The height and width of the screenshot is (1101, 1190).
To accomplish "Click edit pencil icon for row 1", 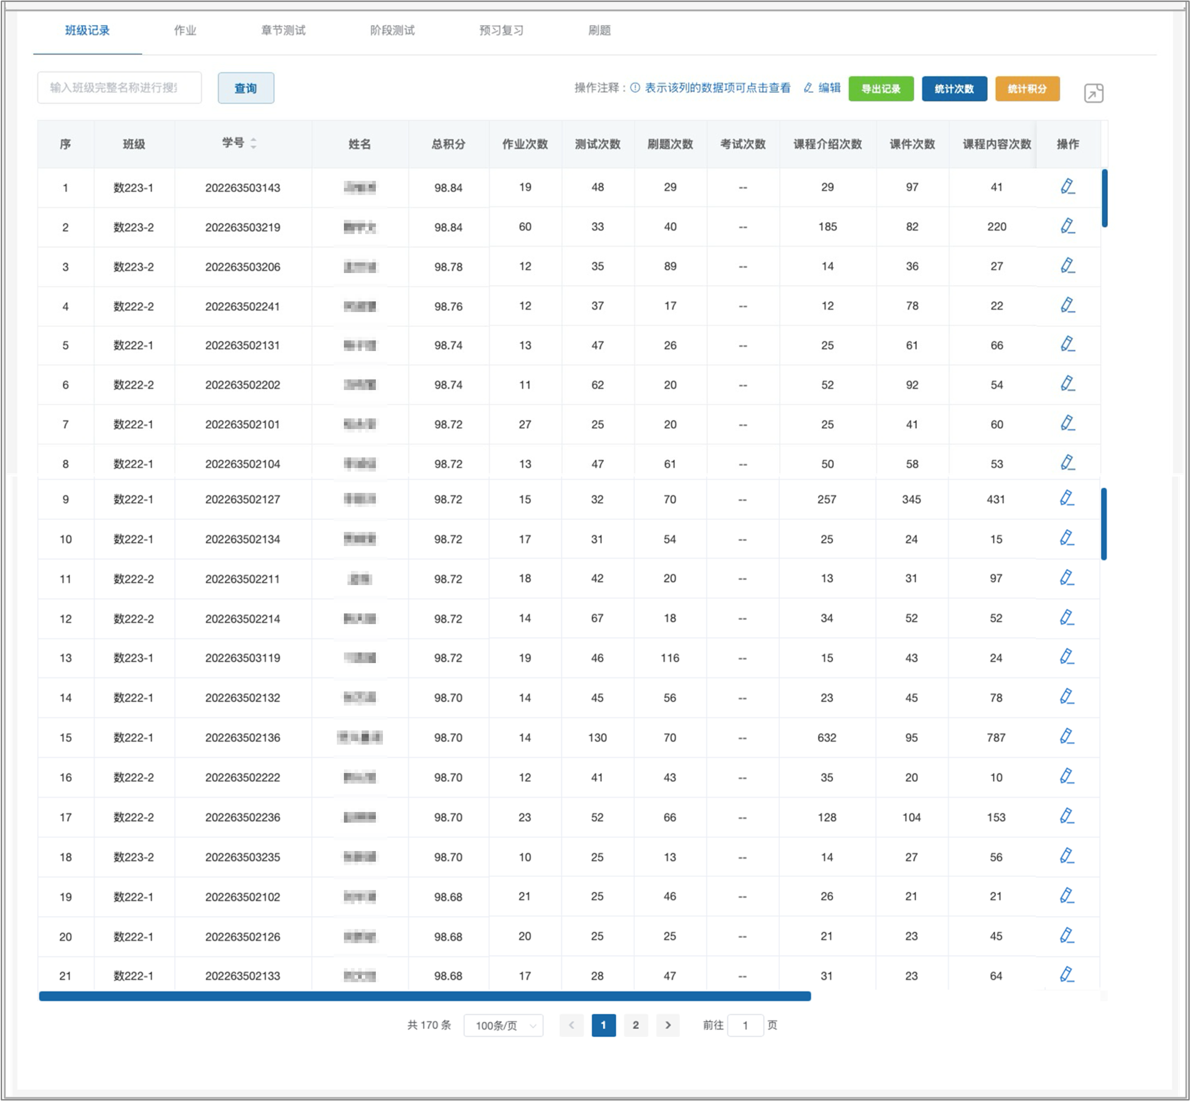I will [1067, 187].
